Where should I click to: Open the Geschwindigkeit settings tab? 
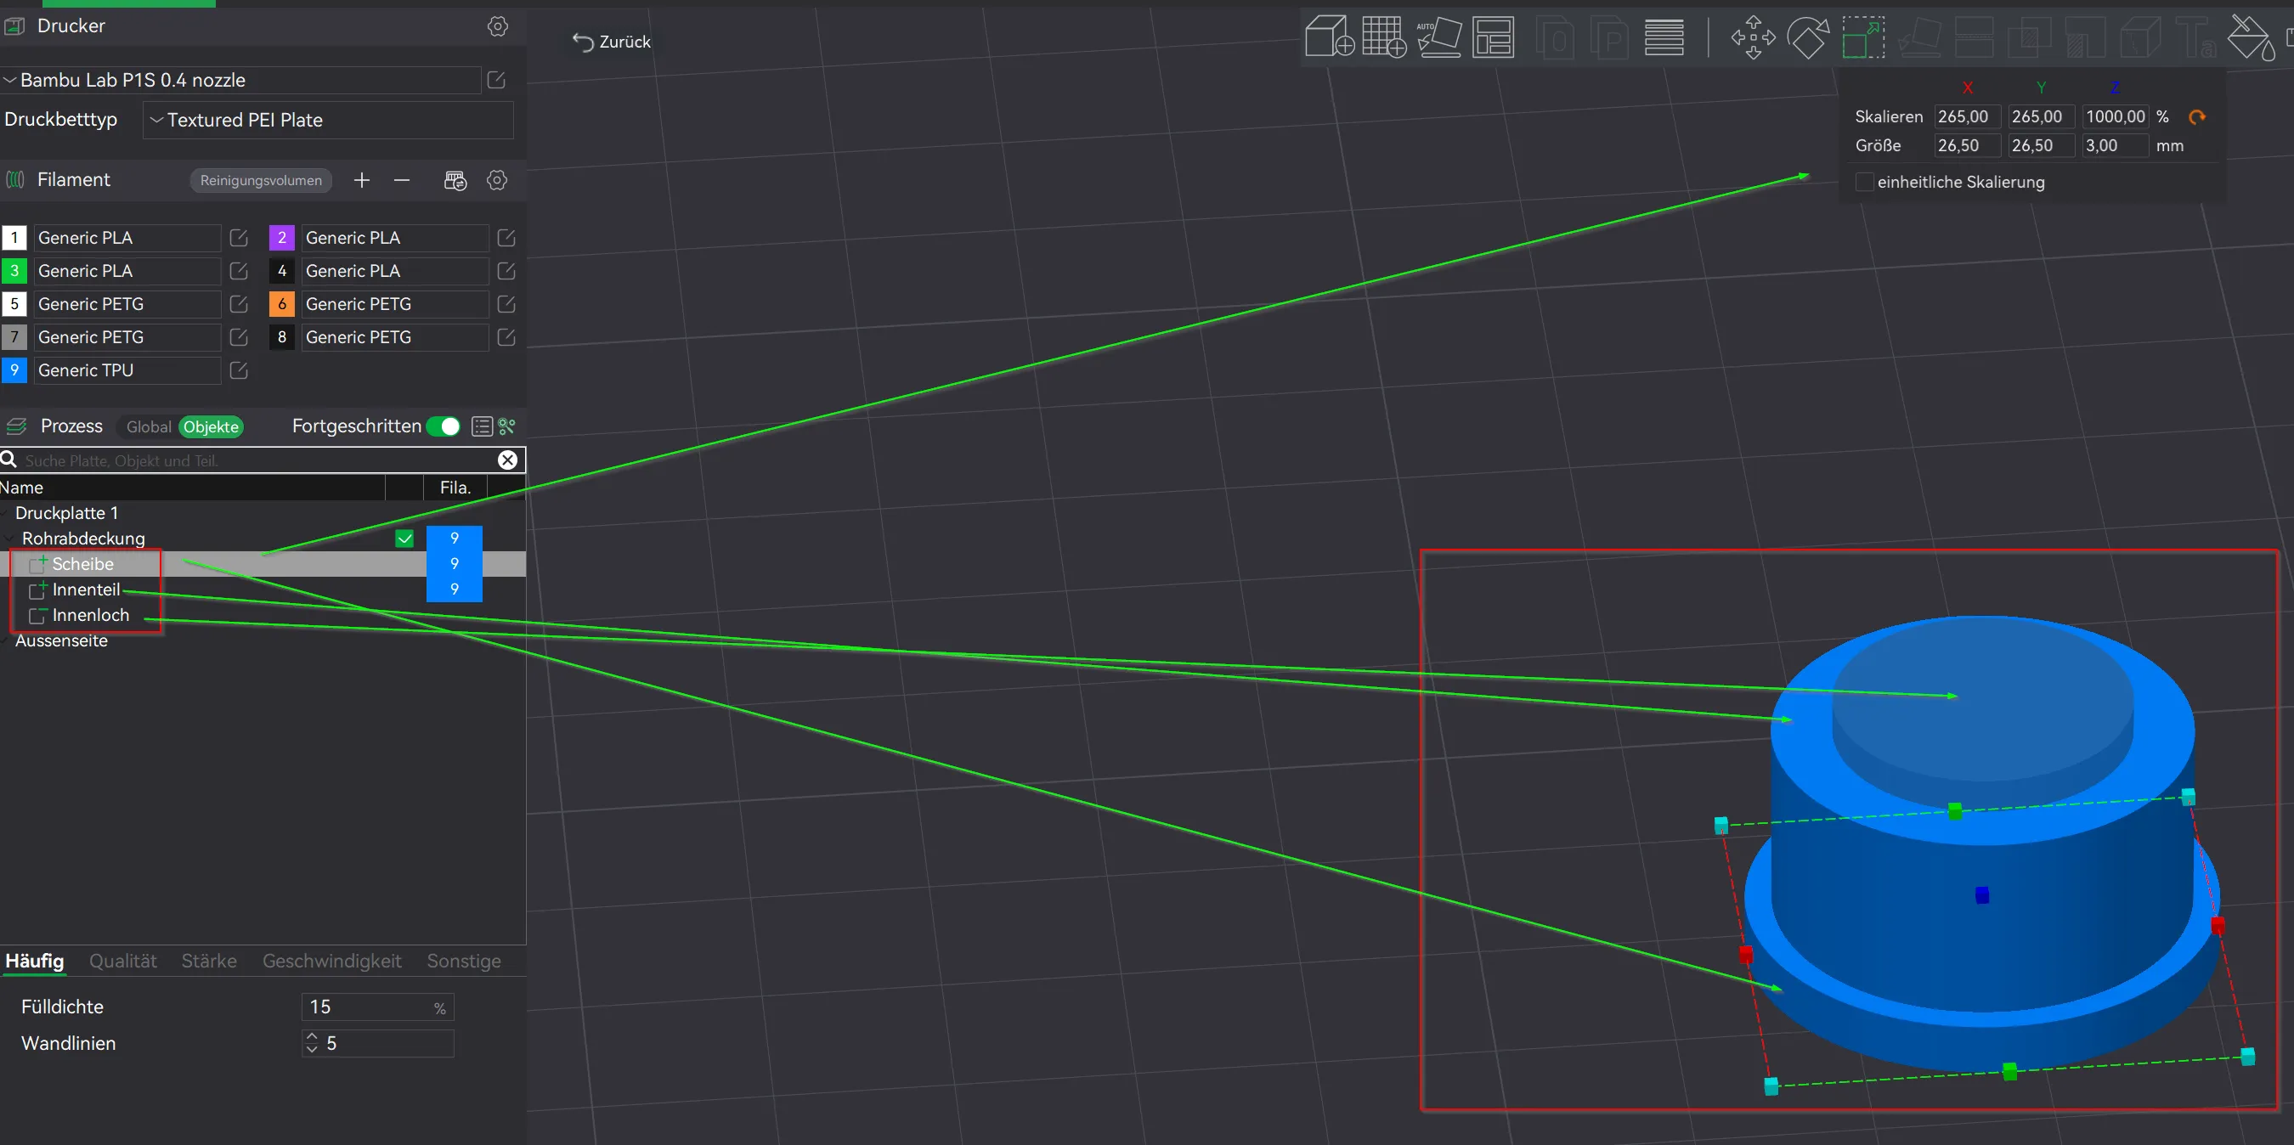tap(331, 961)
